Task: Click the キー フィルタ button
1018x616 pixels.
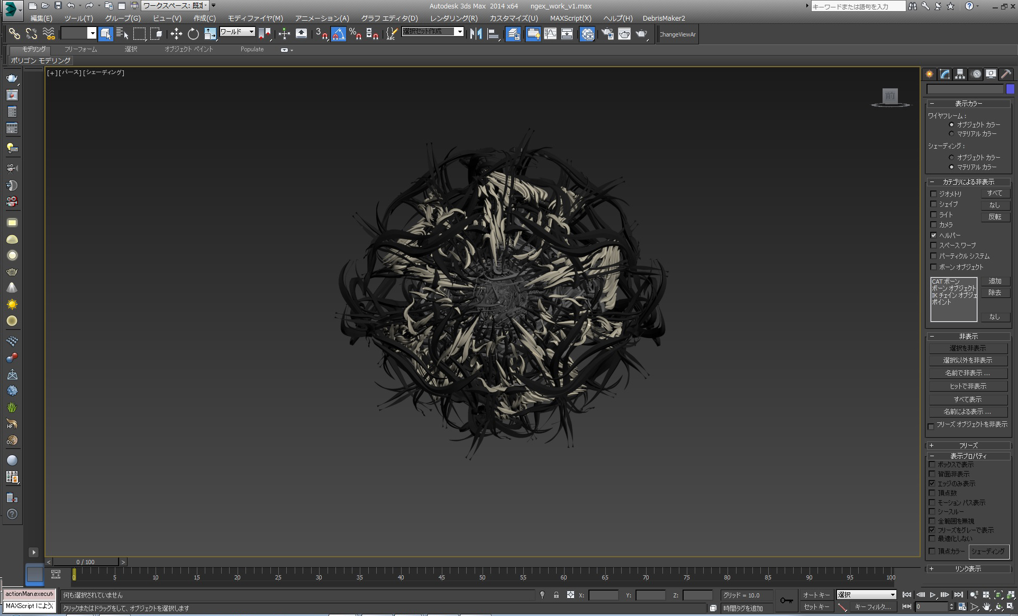Action: pos(873,607)
